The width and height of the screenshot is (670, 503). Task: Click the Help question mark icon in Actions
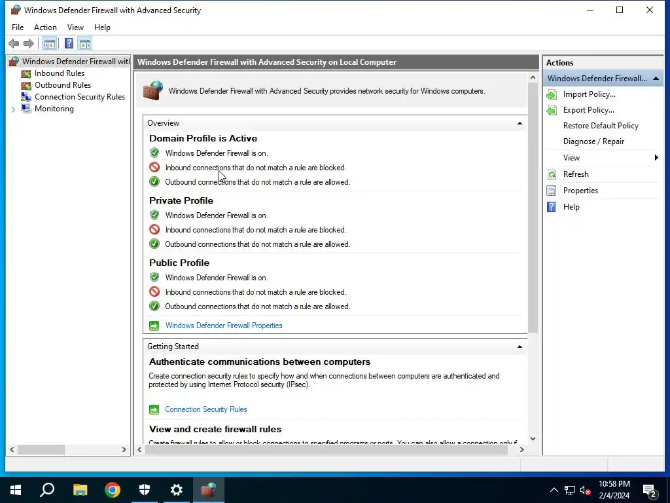coord(552,207)
